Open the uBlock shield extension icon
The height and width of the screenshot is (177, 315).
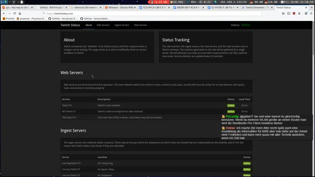click(294, 14)
